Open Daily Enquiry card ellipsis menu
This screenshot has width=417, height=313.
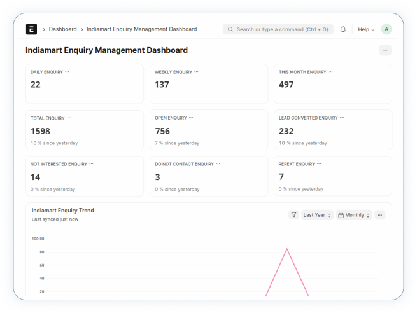pos(67,72)
